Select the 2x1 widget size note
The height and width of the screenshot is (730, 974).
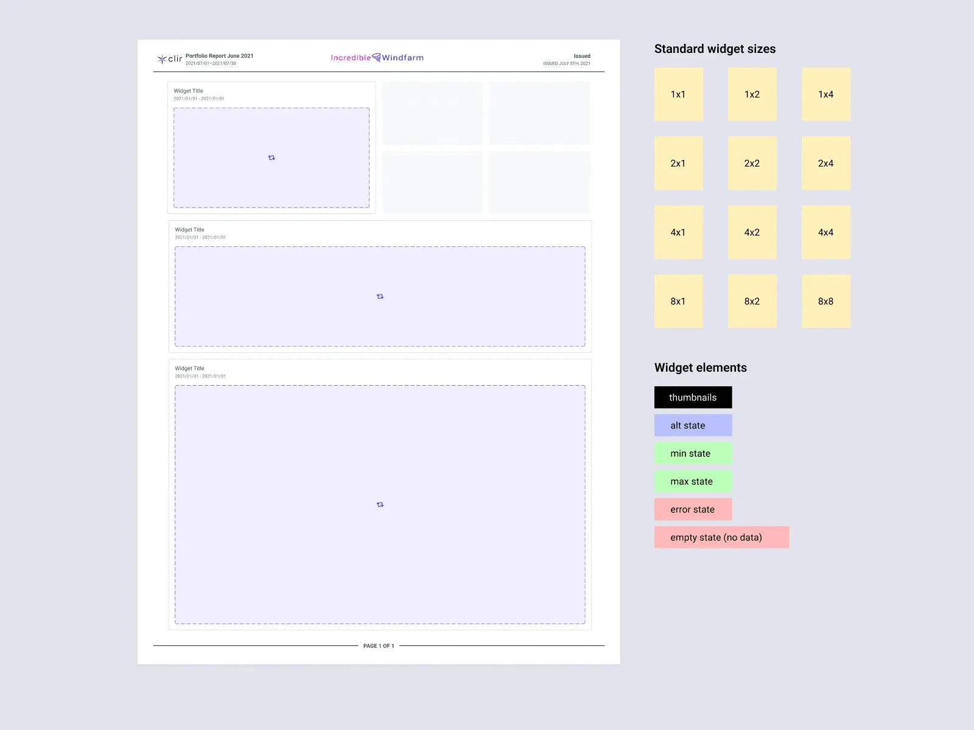click(678, 163)
